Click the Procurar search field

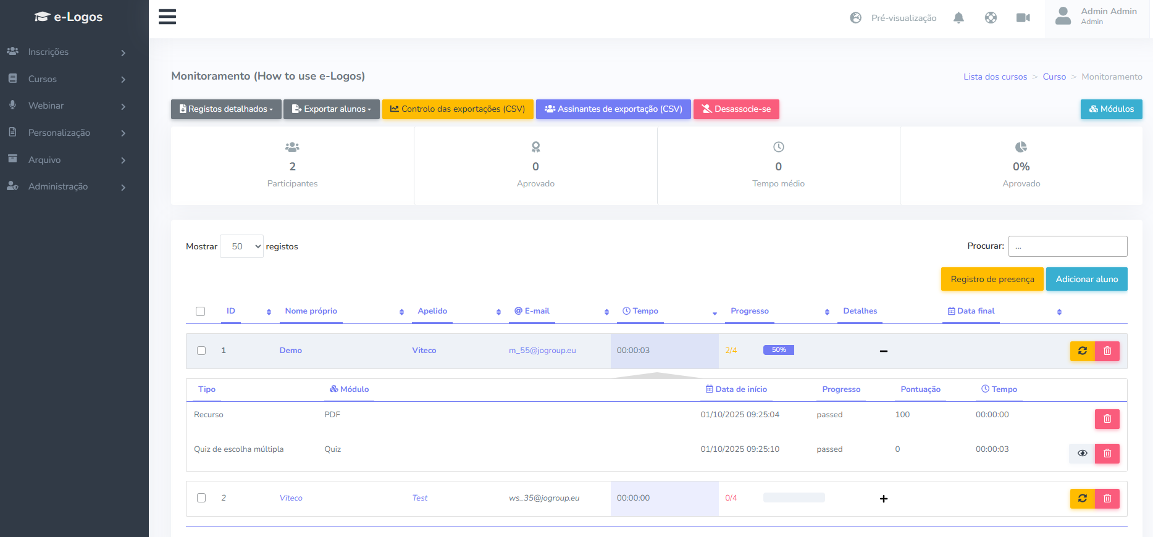[x=1067, y=246]
